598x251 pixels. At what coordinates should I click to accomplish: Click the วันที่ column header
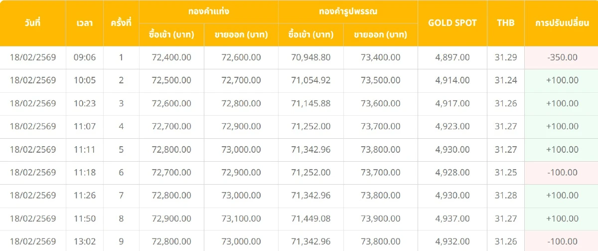coord(33,23)
